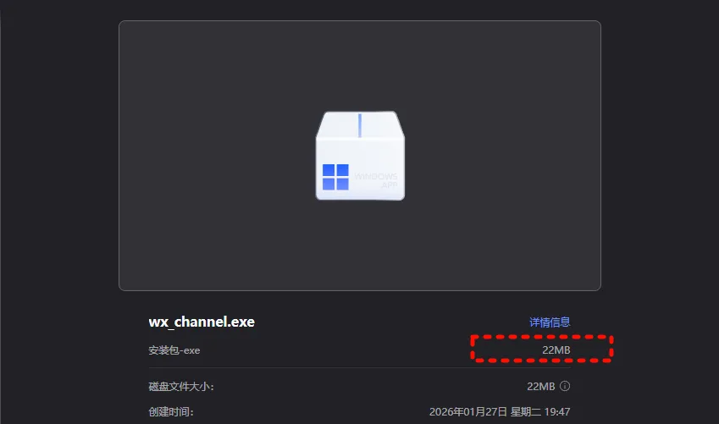Click the creation date 2026年01月27日
Screen dimensions: 719x424
coord(468,411)
